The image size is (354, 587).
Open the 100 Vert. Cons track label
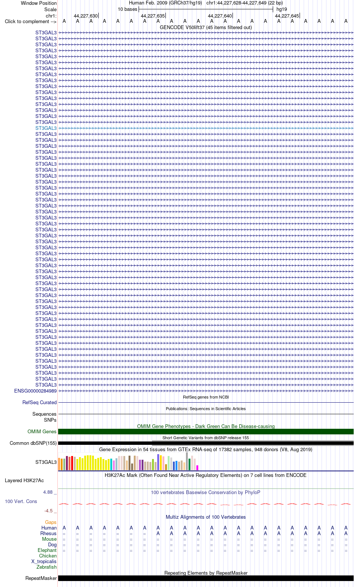coord(21,501)
